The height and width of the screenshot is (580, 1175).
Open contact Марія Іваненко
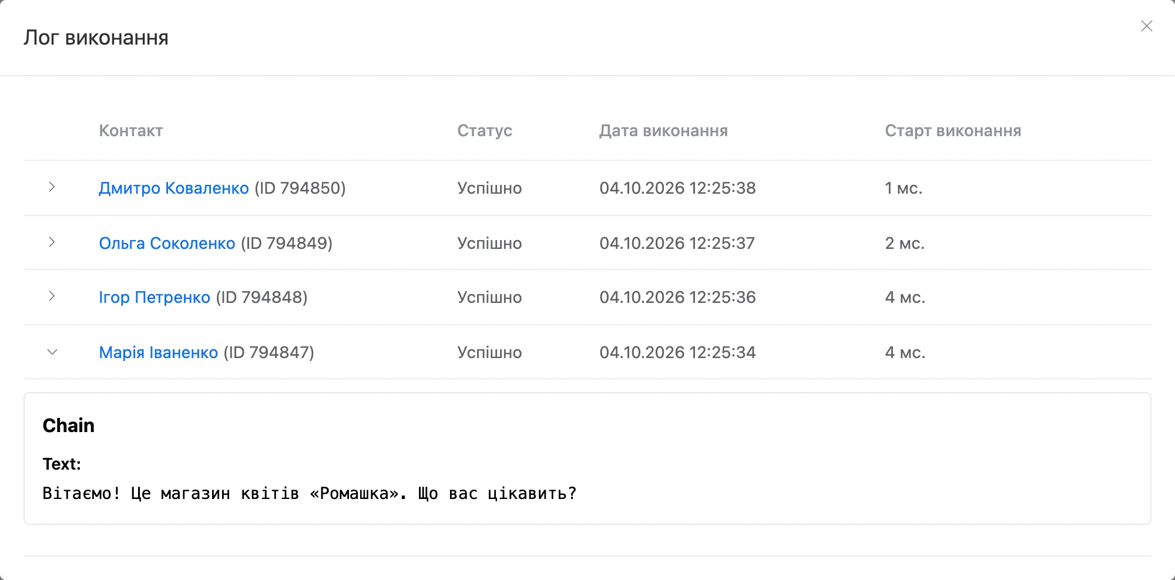pos(159,353)
